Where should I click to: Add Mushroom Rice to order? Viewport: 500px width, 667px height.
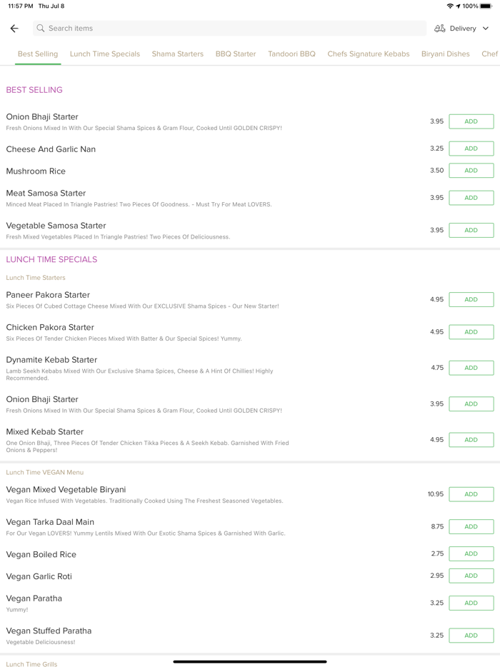click(x=471, y=171)
